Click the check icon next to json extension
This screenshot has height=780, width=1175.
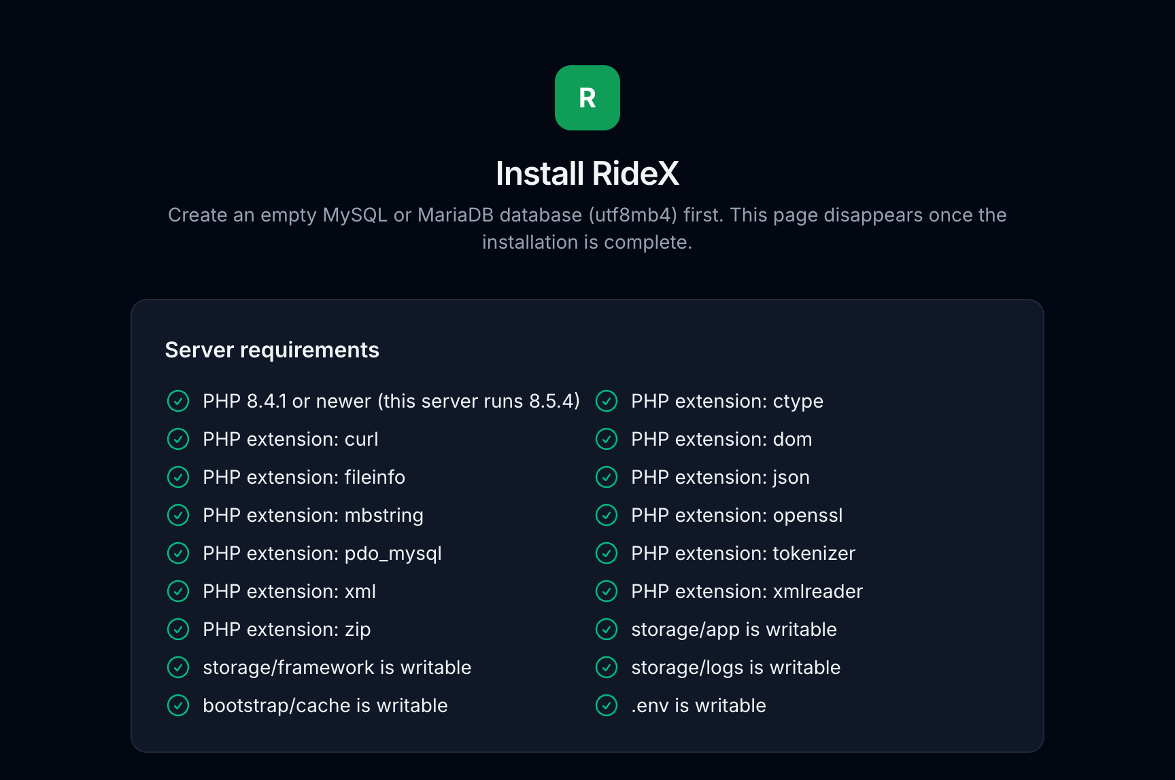607,477
